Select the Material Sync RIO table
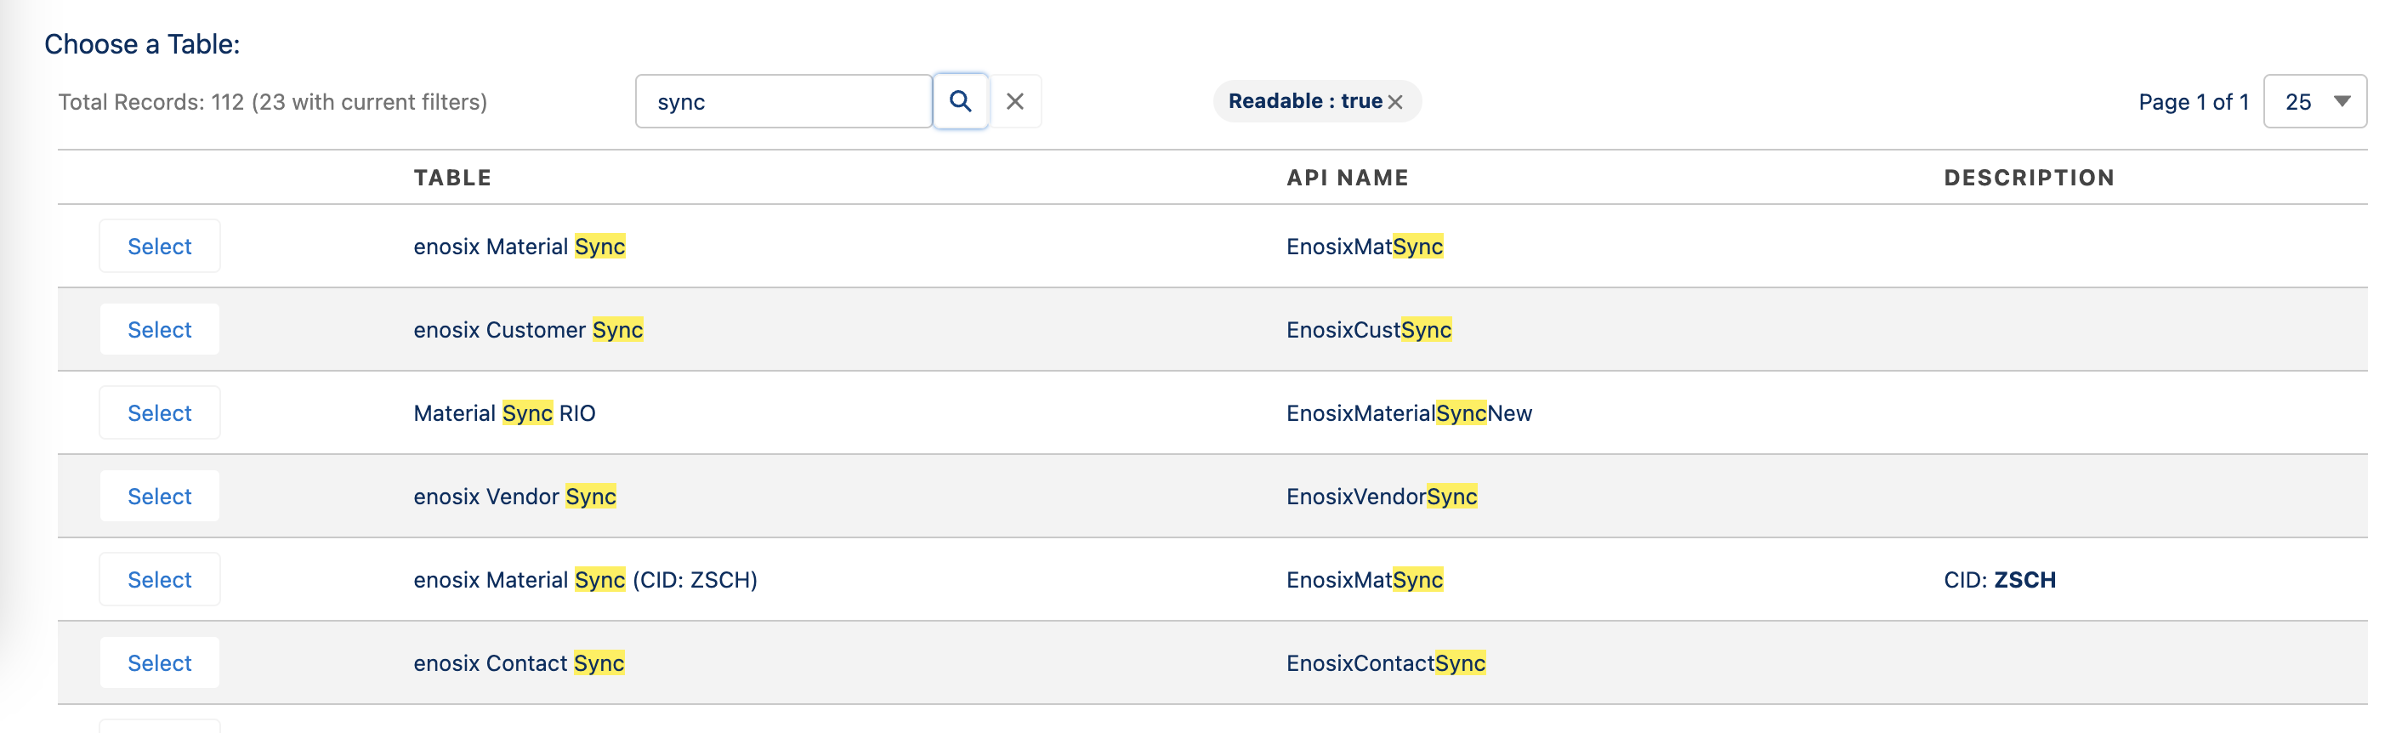The width and height of the screenshot is (2396, 733). 160,413
